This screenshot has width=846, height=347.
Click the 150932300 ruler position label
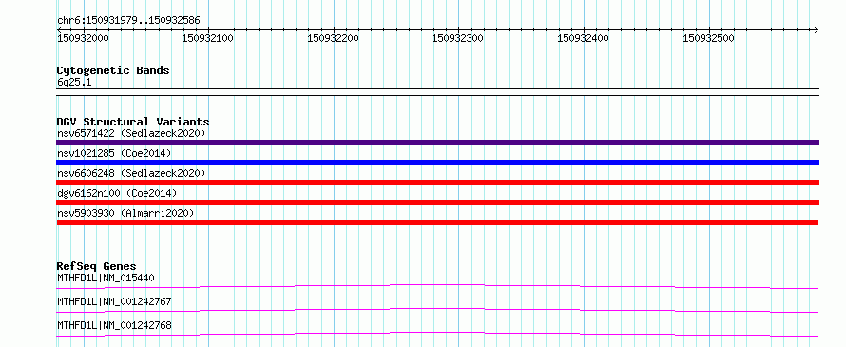(458, 38)
